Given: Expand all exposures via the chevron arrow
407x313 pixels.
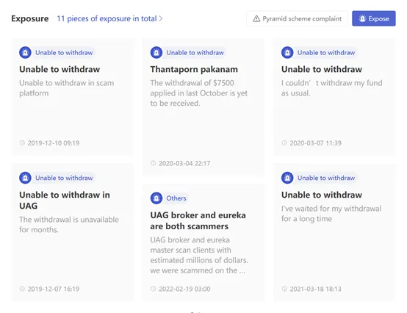Looking at the screenshot, I should tap(161, 18).
